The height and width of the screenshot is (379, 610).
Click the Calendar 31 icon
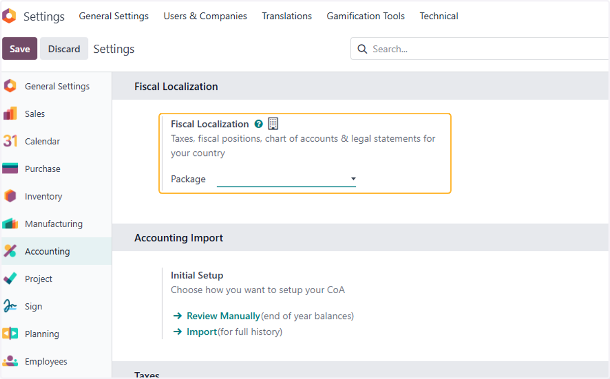point(10,141)
